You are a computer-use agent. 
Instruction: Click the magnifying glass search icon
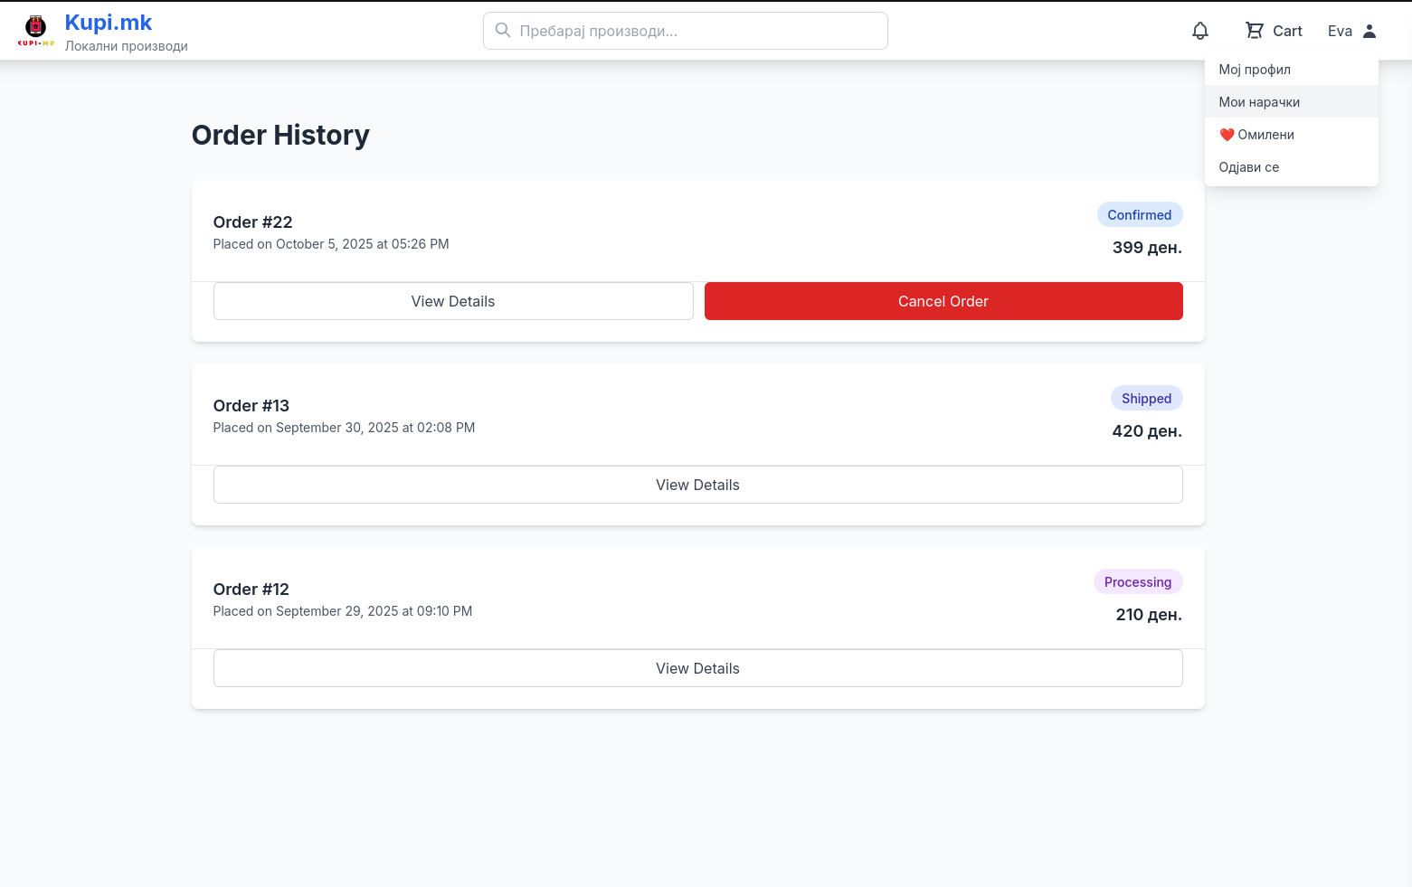tap(503, 31)
